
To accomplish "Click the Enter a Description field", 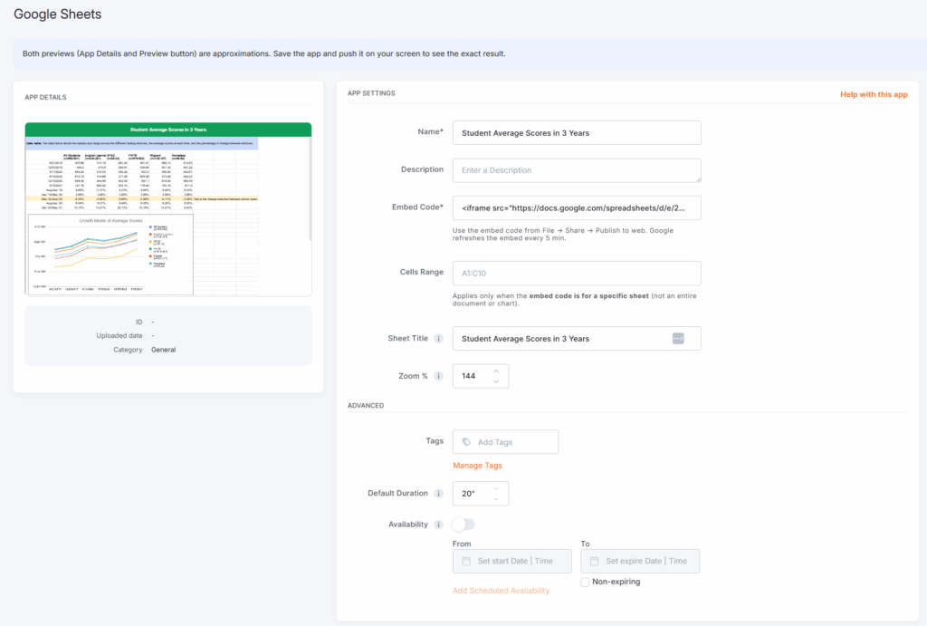I will (577, 169).
